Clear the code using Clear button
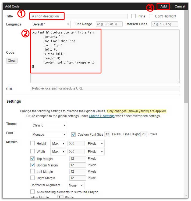Image resolution: width=191 pixels, height=201 pixels. tap(12, 61)
